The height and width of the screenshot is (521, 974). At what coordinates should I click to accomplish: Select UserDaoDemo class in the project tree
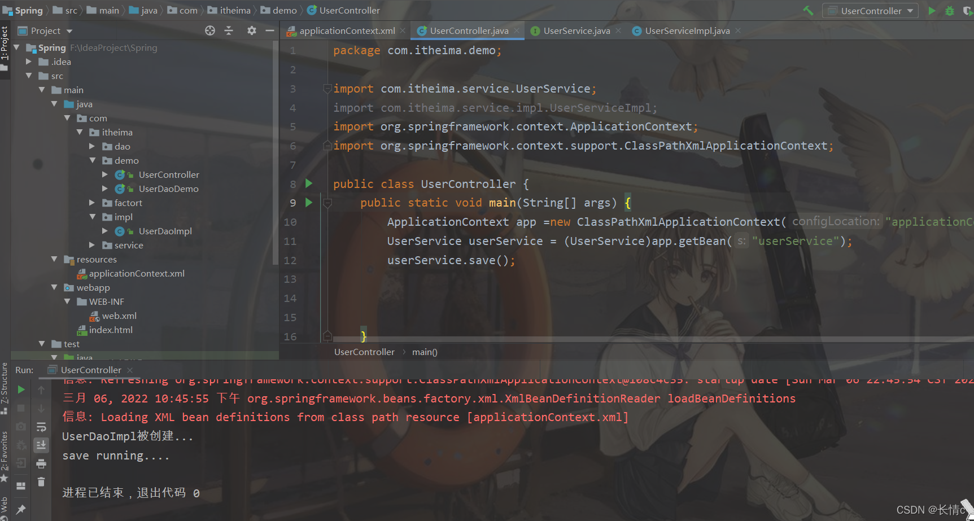168,189
